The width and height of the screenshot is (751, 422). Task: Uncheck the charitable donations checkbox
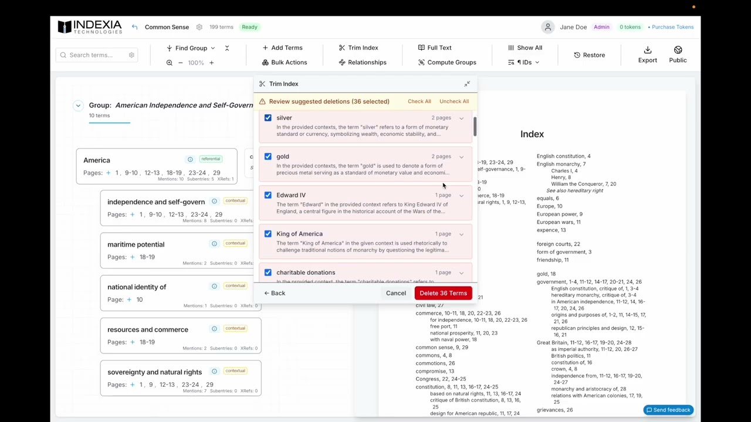click(268, 273)
